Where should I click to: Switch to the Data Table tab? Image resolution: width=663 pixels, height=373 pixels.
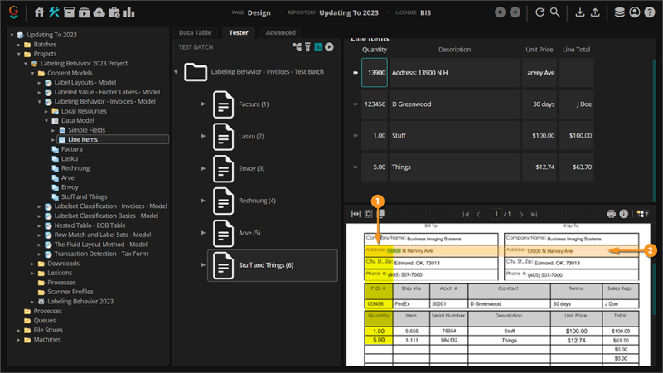(195, 32)
